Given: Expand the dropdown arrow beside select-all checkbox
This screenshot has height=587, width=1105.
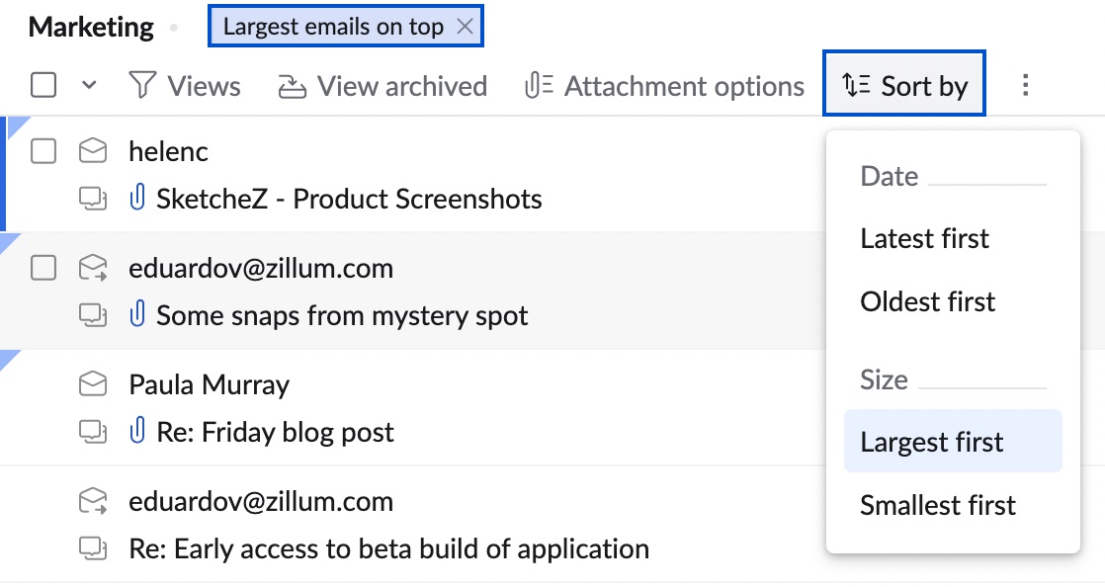Looking at the screenshot, I should (x=89, y=86).
